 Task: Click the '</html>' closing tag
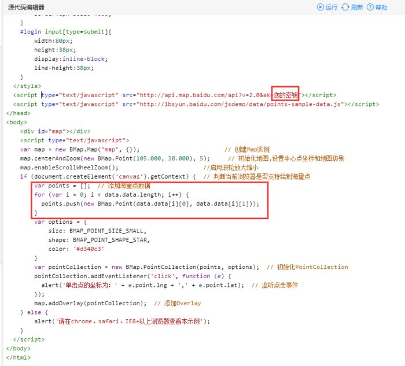point(19,357)
